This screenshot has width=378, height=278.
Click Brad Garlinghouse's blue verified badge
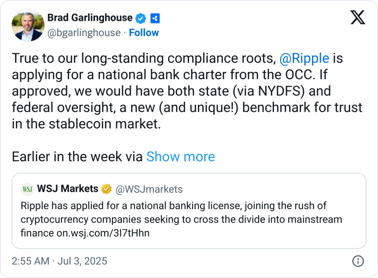click(x=140, y=18)
